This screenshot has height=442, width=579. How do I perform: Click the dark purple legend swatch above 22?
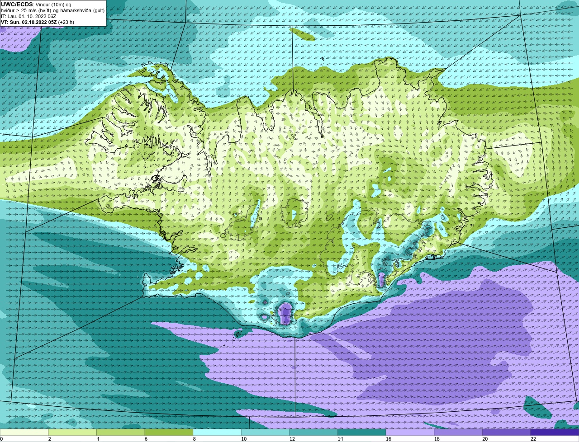click(x=555, y=432)
